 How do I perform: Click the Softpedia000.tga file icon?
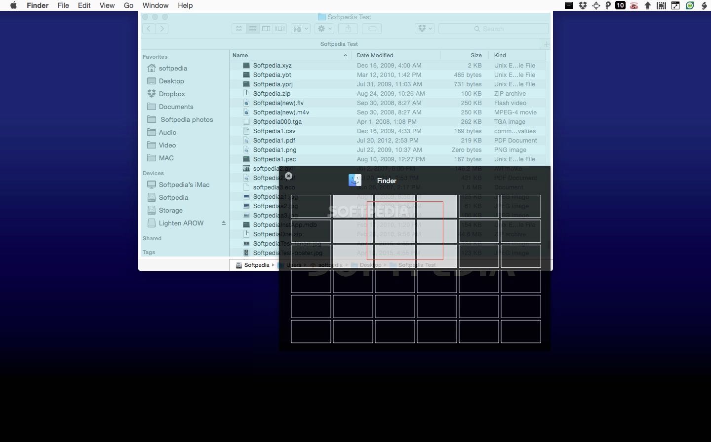point(246,121)
